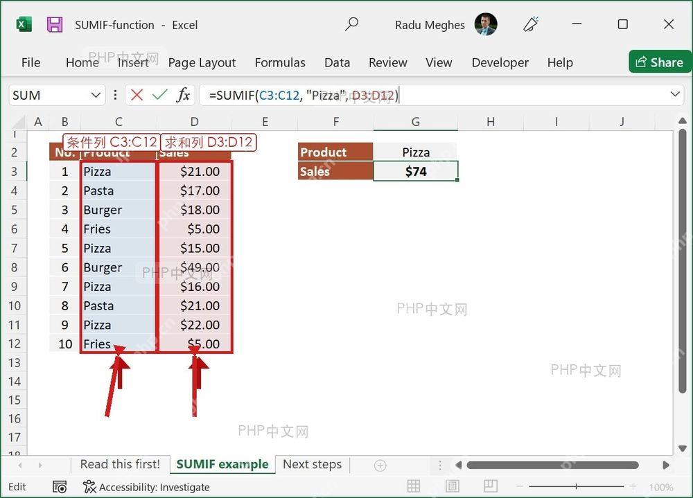The height and width of the screenshot is (498, 693).
Task: Click the vertical scrollbar thumb
Action: click(683, 260)
